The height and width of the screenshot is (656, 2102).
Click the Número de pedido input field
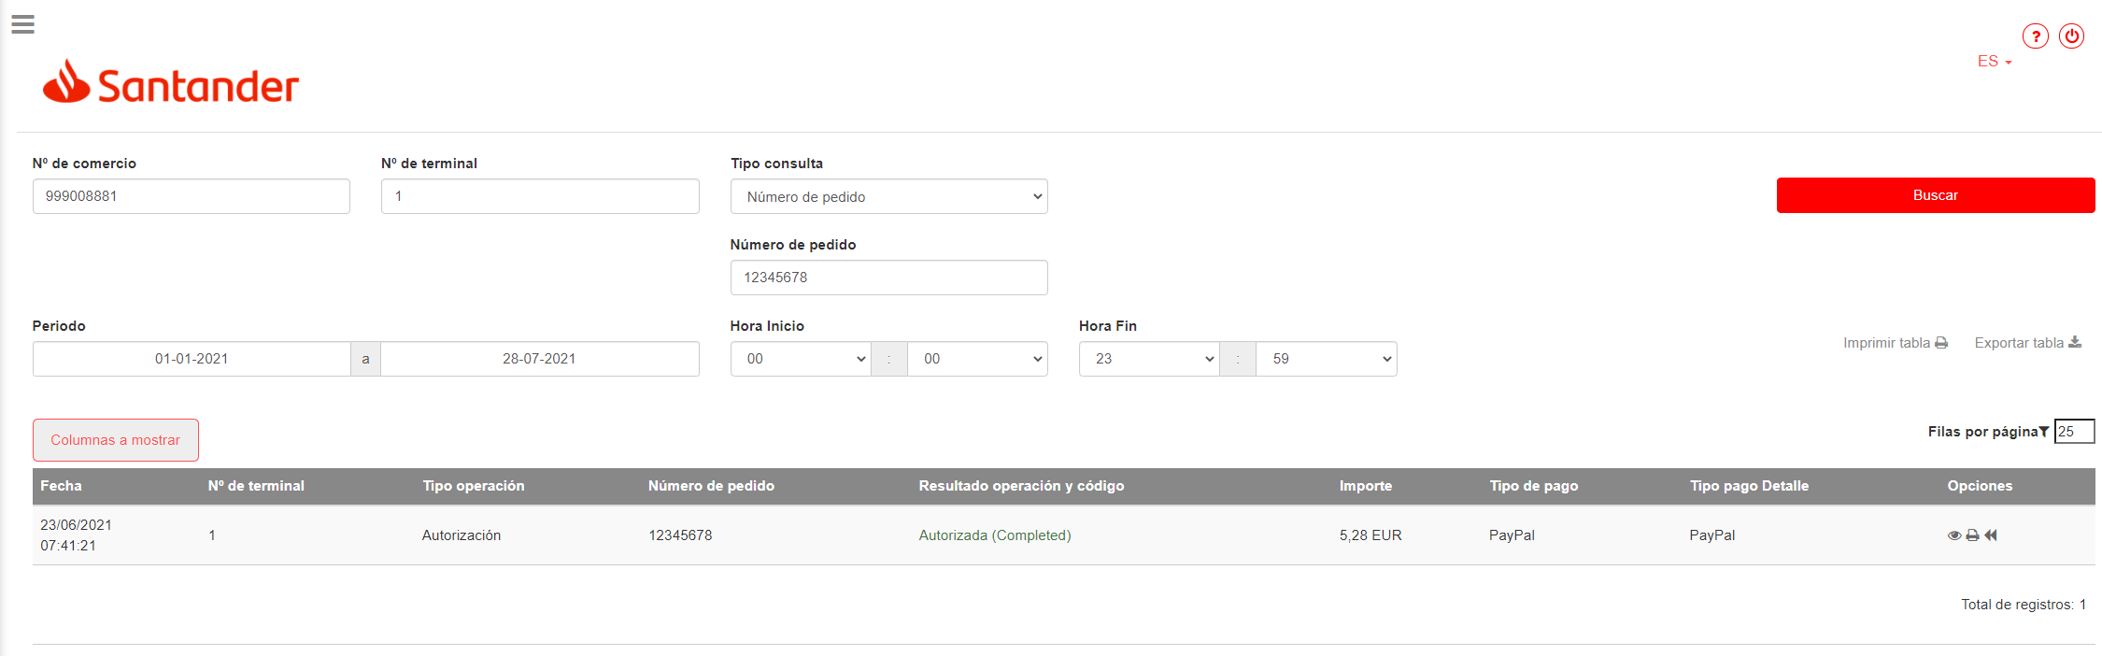pyautogui.click(x=888, y=278)
